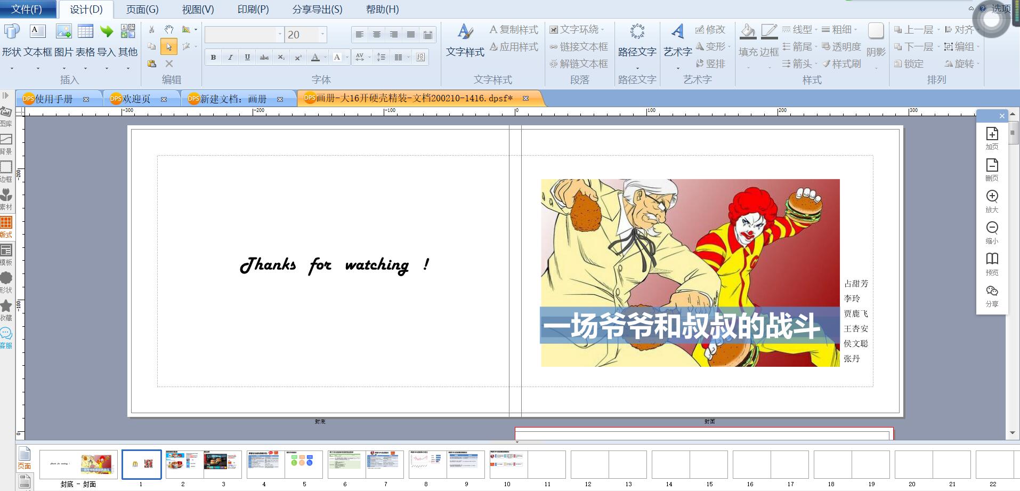Open the font name dropdown
This screenshot has height=491, width=1020.
[x=280, y=35]
